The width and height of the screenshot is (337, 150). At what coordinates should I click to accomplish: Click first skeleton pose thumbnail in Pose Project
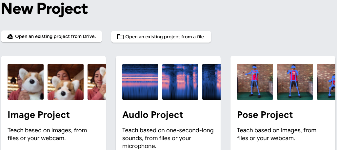pos(255,82)
